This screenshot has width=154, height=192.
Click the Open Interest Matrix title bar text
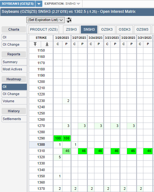(68, 12)
